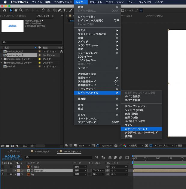The width and height of the screenshot is (186, 189).
Task: Switch to レンダーキュー tab
Action: (x=13, y=151)
